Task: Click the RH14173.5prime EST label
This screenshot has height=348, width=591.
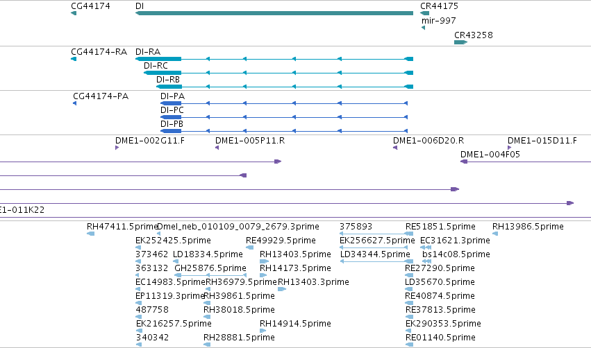Action: tap(295, 268)
